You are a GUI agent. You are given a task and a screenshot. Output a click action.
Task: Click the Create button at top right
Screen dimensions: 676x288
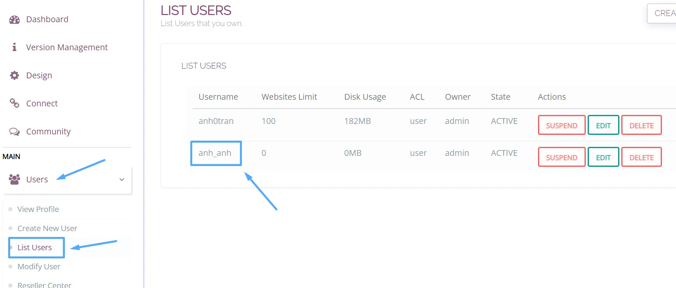[663, 13]
